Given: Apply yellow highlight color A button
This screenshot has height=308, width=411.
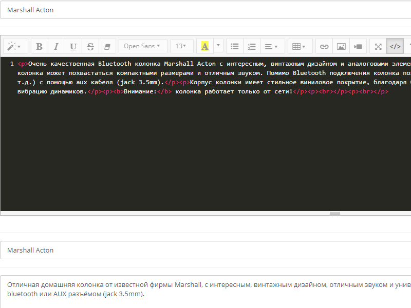Looking at the screenshot, I should point(205,46).
